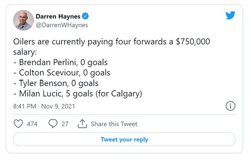The width and height of the screenshot is (251, 160).
Task: Click the 474 likes count
Action: (x=32, y=124)
